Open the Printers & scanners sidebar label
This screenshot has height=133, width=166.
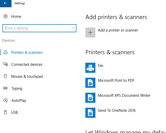[x=27, y=52]
